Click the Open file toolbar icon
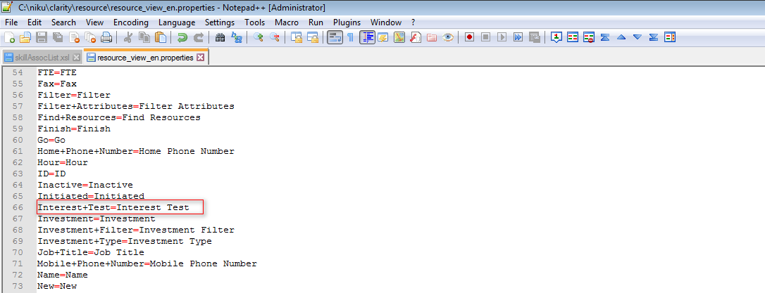The image size is (765, 293). coord(25,37)
